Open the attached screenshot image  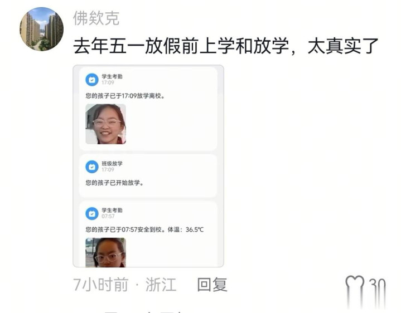pyautogui.click(x=148, y=166)
